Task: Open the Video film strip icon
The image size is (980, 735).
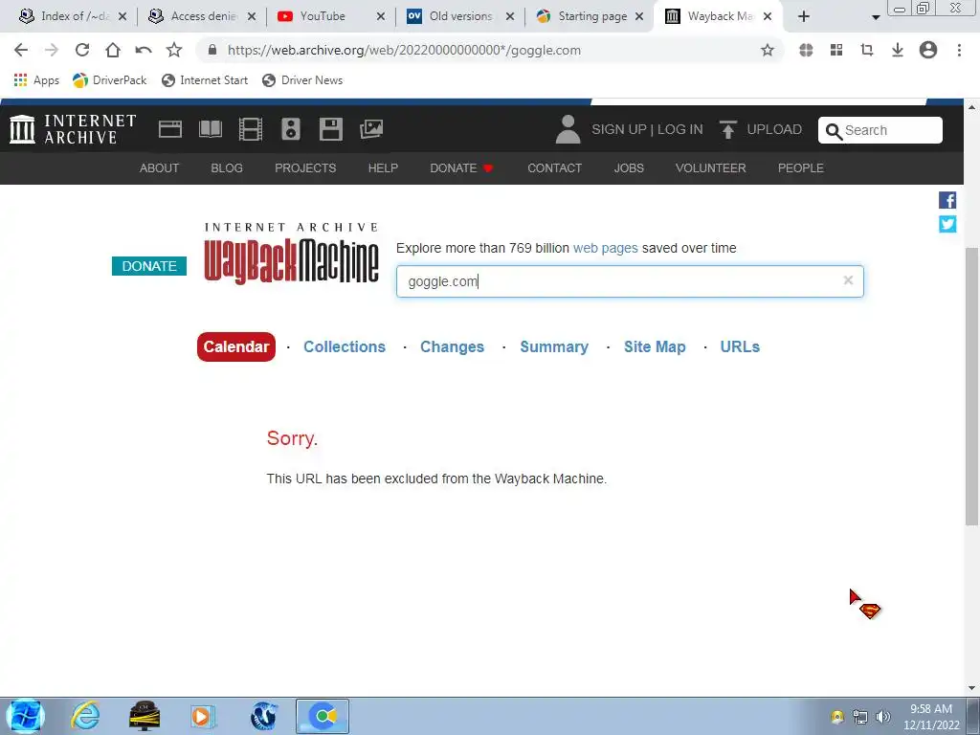Action: coord(250,129)
